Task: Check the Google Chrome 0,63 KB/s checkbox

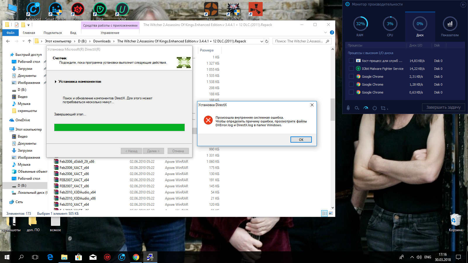Action: click(351, 92)
